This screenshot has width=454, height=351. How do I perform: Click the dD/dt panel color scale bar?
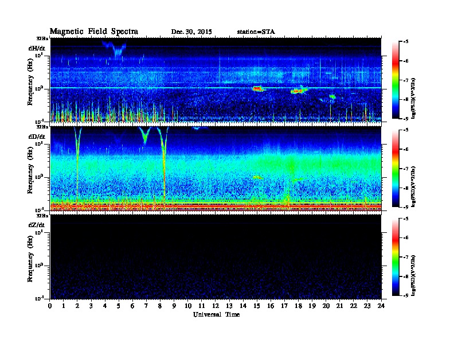(x=395, y=168)
